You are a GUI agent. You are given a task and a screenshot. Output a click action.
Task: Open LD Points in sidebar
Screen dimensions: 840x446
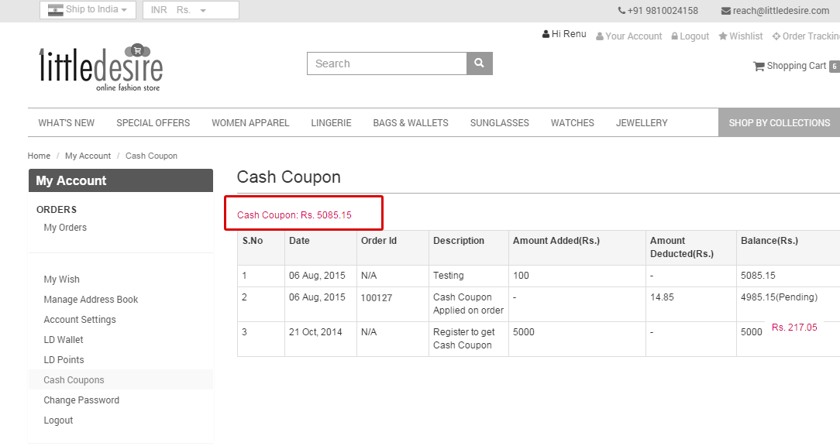pyautogui.click(x=64, y=360)
